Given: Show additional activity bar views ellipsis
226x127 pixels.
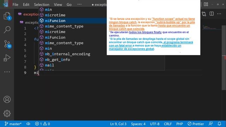Looking at the screenshot, I should 7,72.
